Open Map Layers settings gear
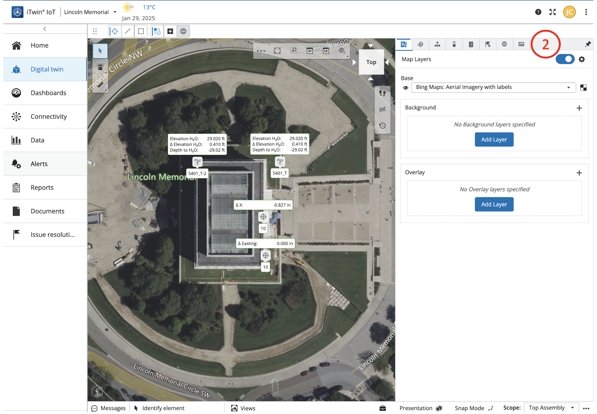This screenshot has width=597, height=414. point(582,59)
